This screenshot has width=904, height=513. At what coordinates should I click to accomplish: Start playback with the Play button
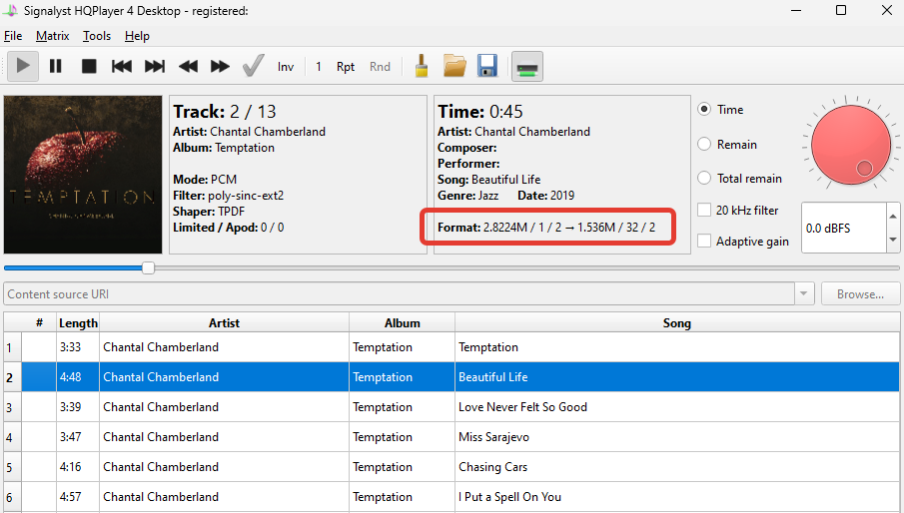pyautogui.click(x=23, y=66)
